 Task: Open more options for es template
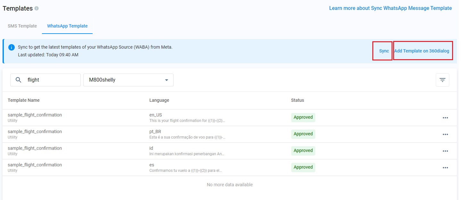click(445, 168)
